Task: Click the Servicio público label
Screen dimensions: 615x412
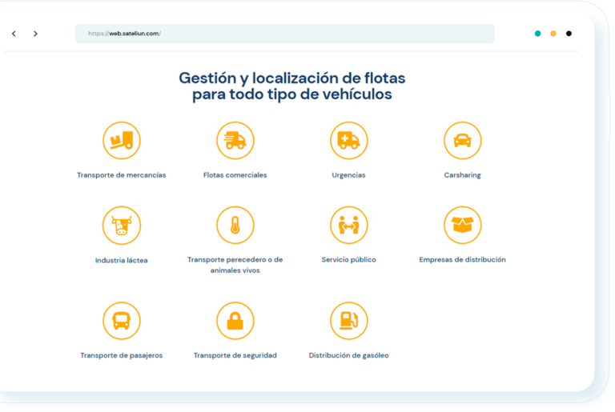Action: click(x=348, y=259)
